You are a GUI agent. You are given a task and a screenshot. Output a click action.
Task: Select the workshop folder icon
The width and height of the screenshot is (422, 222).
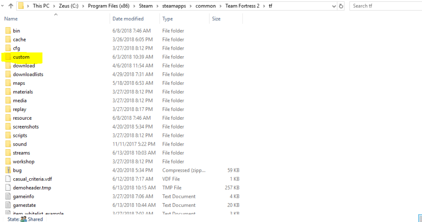pyautogui.click(x=8, y=162)
